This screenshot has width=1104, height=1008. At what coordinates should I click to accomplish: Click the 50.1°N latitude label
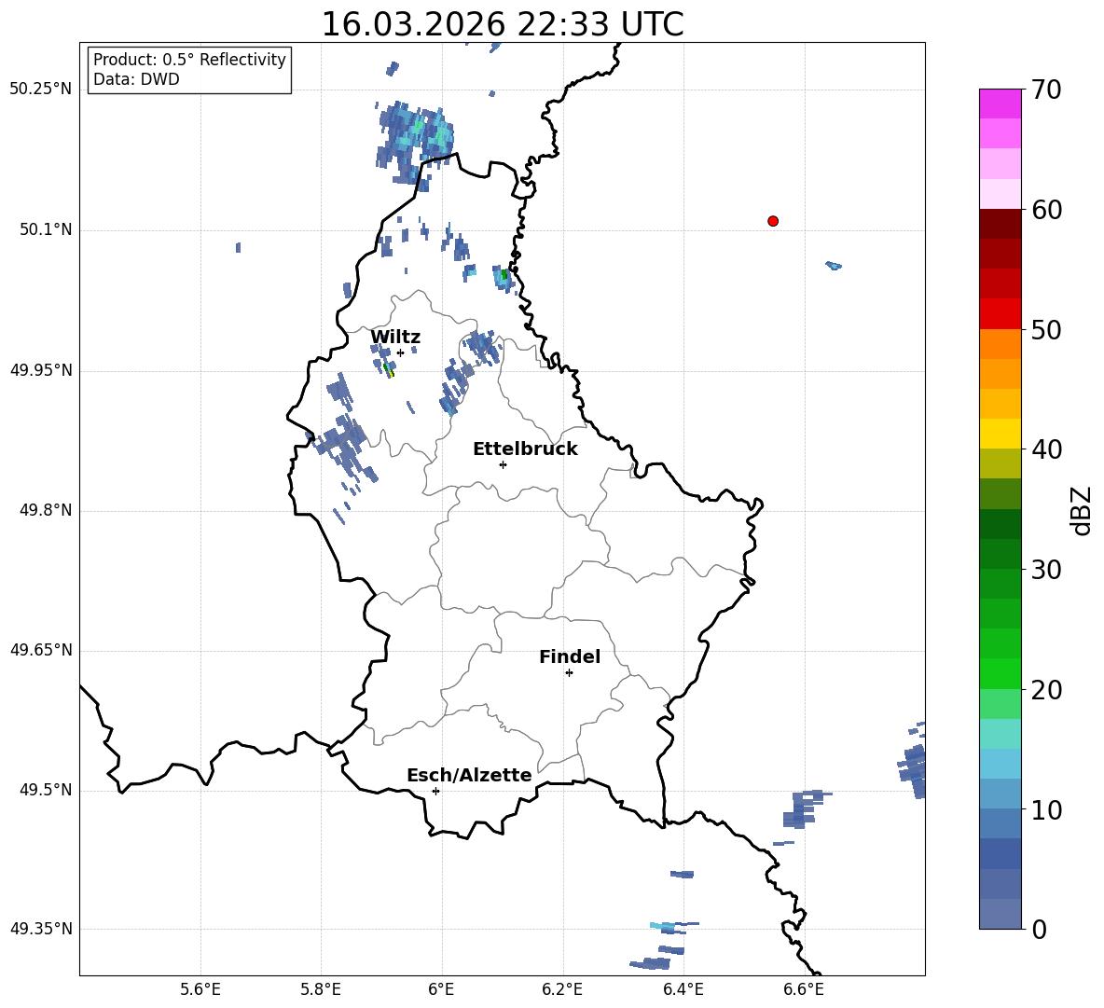point(46,229)
